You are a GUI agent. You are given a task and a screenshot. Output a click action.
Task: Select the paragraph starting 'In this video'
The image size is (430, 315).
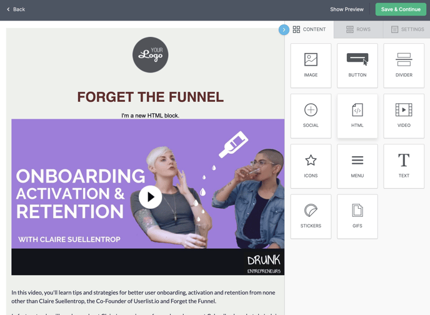(143, 297)
